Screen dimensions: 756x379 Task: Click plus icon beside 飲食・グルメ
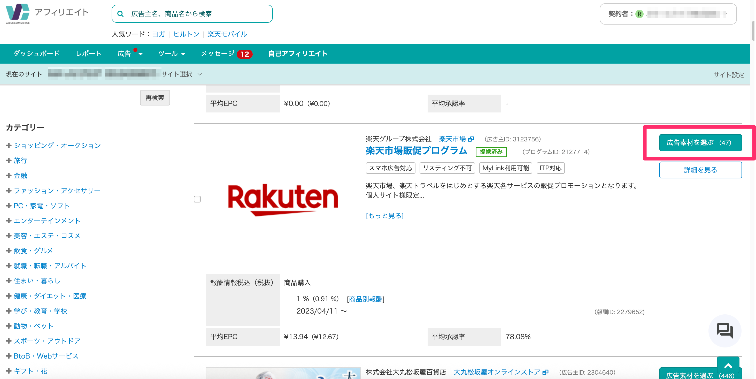[x=9, y=251]
